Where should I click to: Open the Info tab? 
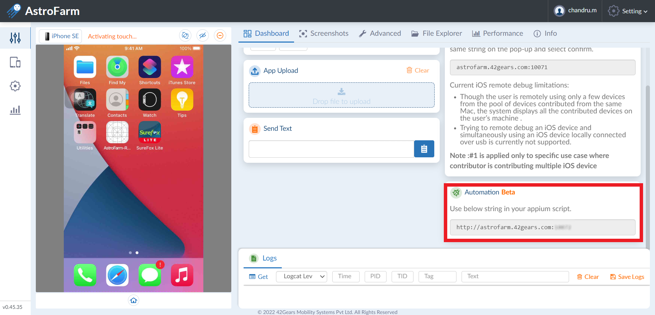[x=545, y=33]
